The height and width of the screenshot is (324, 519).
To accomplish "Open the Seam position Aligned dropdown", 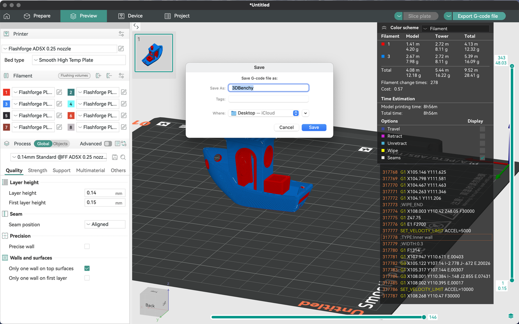I will tap(105, 224).
